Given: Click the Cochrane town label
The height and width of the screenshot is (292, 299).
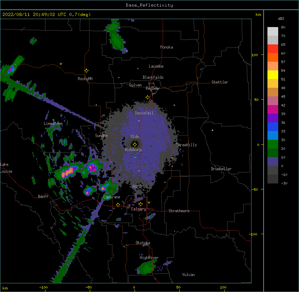Looking at the screenshot, I should click(x=112, y=197).
